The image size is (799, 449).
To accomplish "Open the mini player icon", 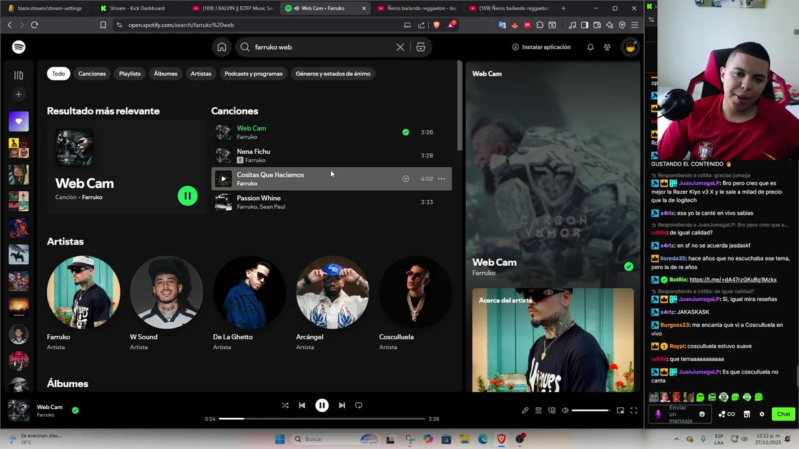I will (620, 410).
